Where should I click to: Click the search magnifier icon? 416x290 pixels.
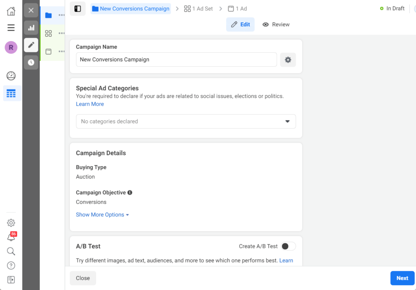click(11, 251)
